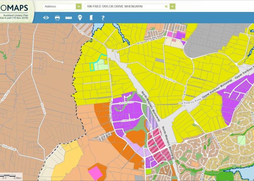Viewport: 254px width, 181px height.
Task: Click the 'Hobsonville Road' map label
Action: 242,101
